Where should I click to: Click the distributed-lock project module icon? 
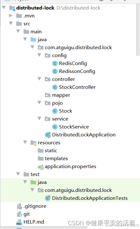pyautogui.click(x=12, y=8)
